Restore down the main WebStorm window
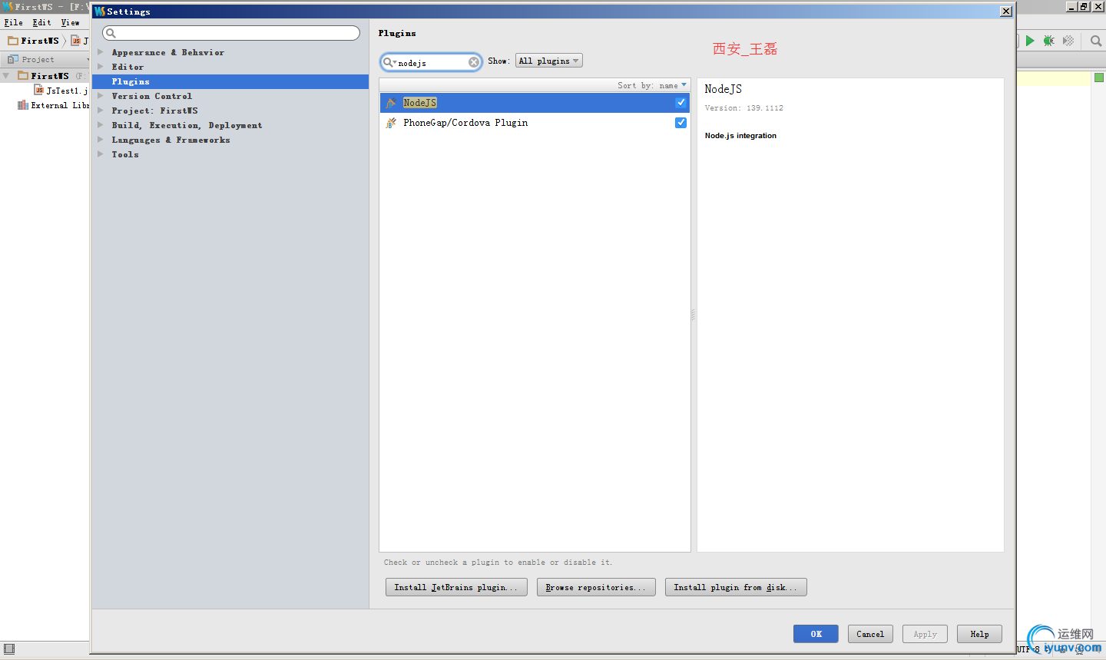Screen dimensions: 1106x660 pos(1084,6)
